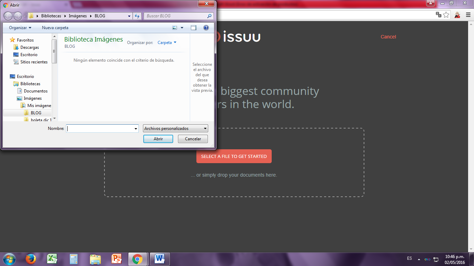Click the extension avatar icon beside the star
The image size is (474, 266).
tap(457, 15)
